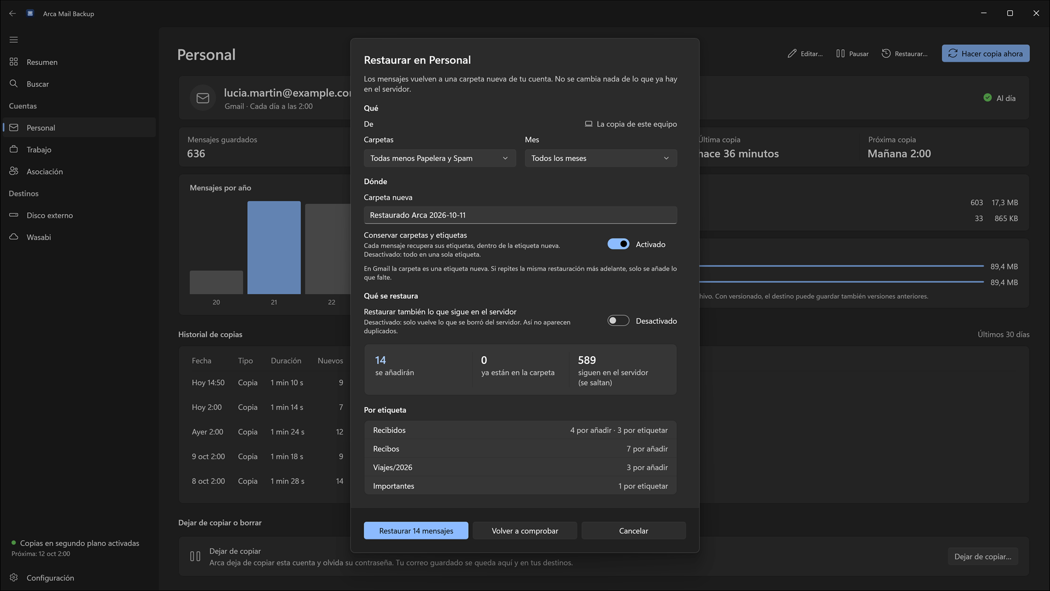Open Wasabi destination
1050x591 pixels.
click(79, 237)
